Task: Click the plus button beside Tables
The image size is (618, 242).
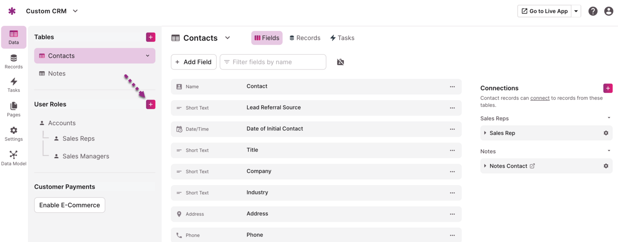Action: [150, 37]
